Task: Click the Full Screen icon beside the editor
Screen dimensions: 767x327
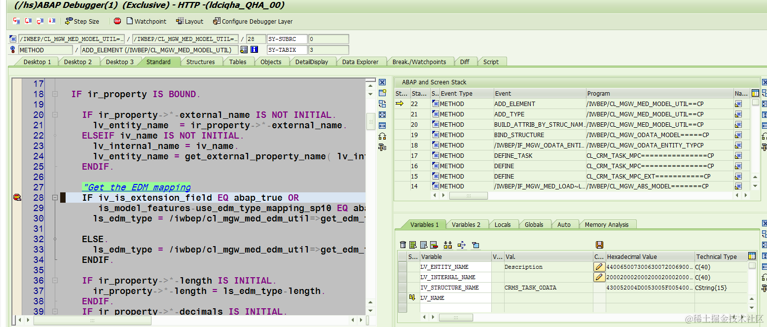Action: point(382,114)
